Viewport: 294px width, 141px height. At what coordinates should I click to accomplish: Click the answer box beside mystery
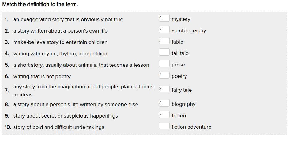164,18
